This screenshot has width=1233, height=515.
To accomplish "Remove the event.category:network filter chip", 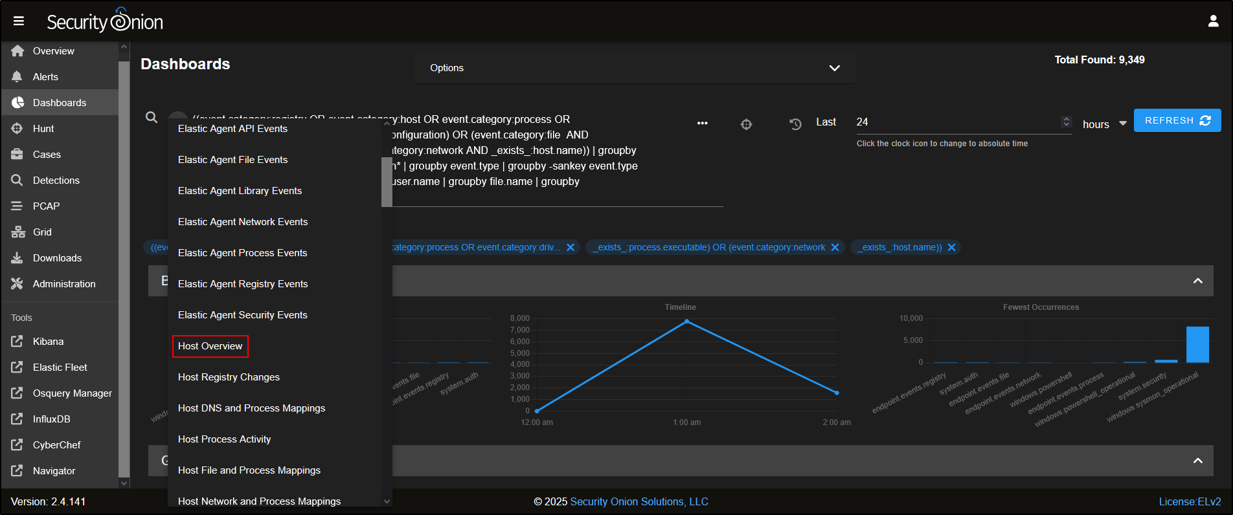I will pos(835,247).
